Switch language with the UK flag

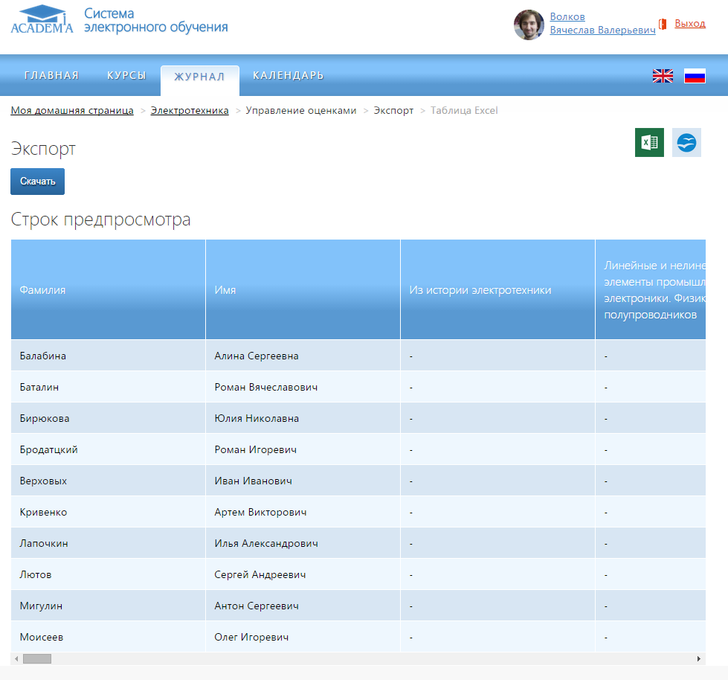[663, 76]
